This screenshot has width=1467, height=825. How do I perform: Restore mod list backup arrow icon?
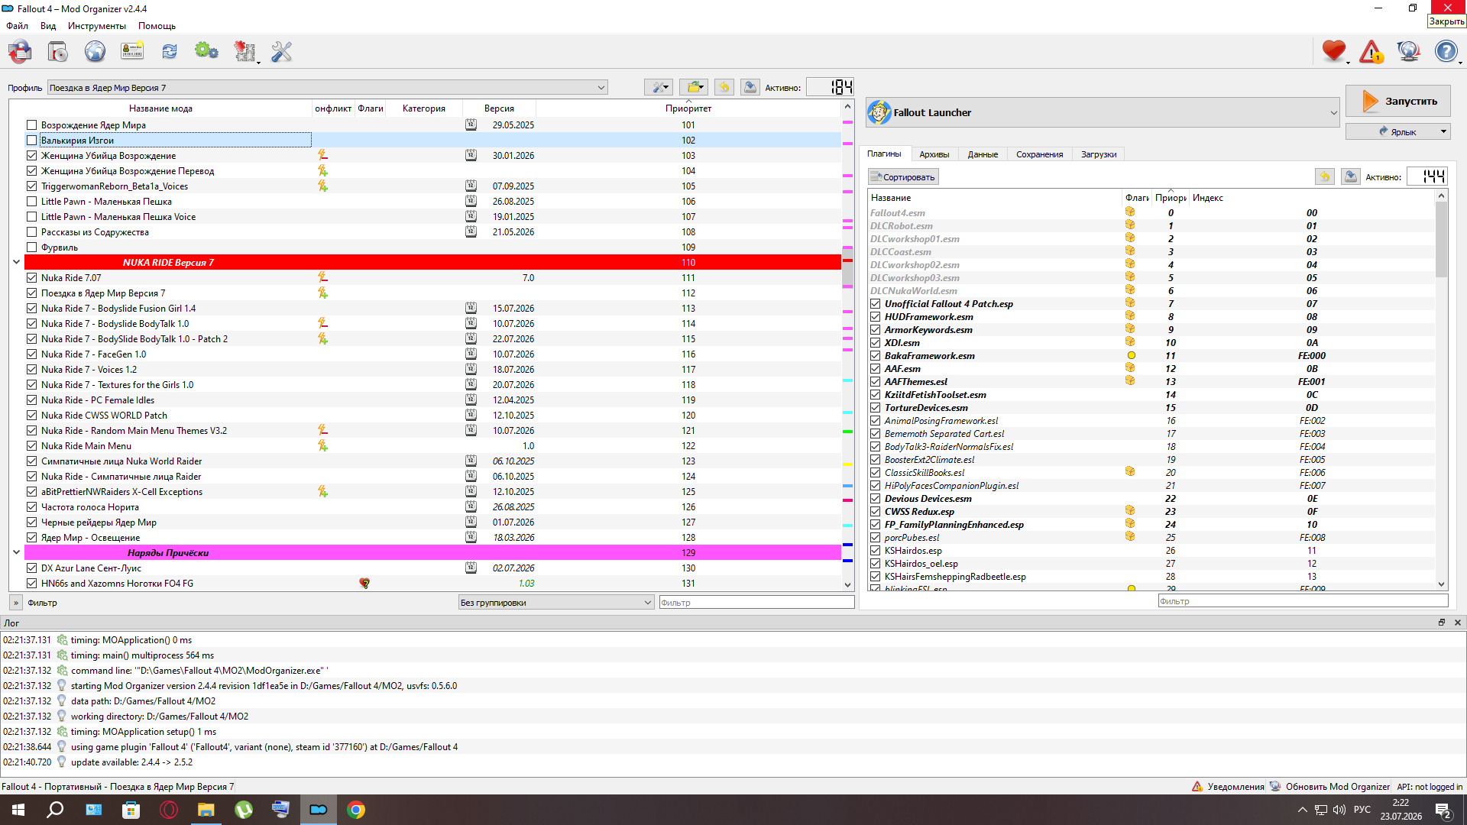click(724, 87)
